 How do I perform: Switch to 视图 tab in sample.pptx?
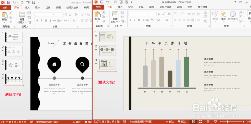[190, 7]
